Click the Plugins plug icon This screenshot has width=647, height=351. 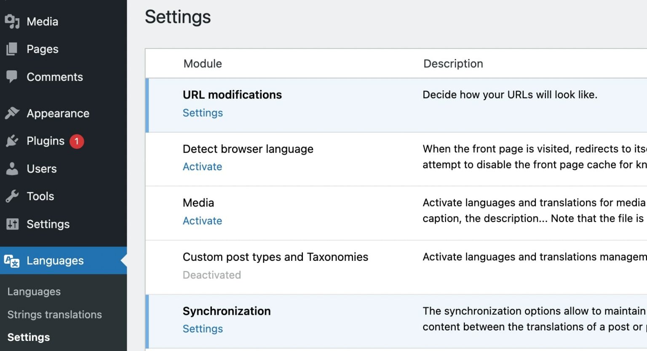pos(12,141)
